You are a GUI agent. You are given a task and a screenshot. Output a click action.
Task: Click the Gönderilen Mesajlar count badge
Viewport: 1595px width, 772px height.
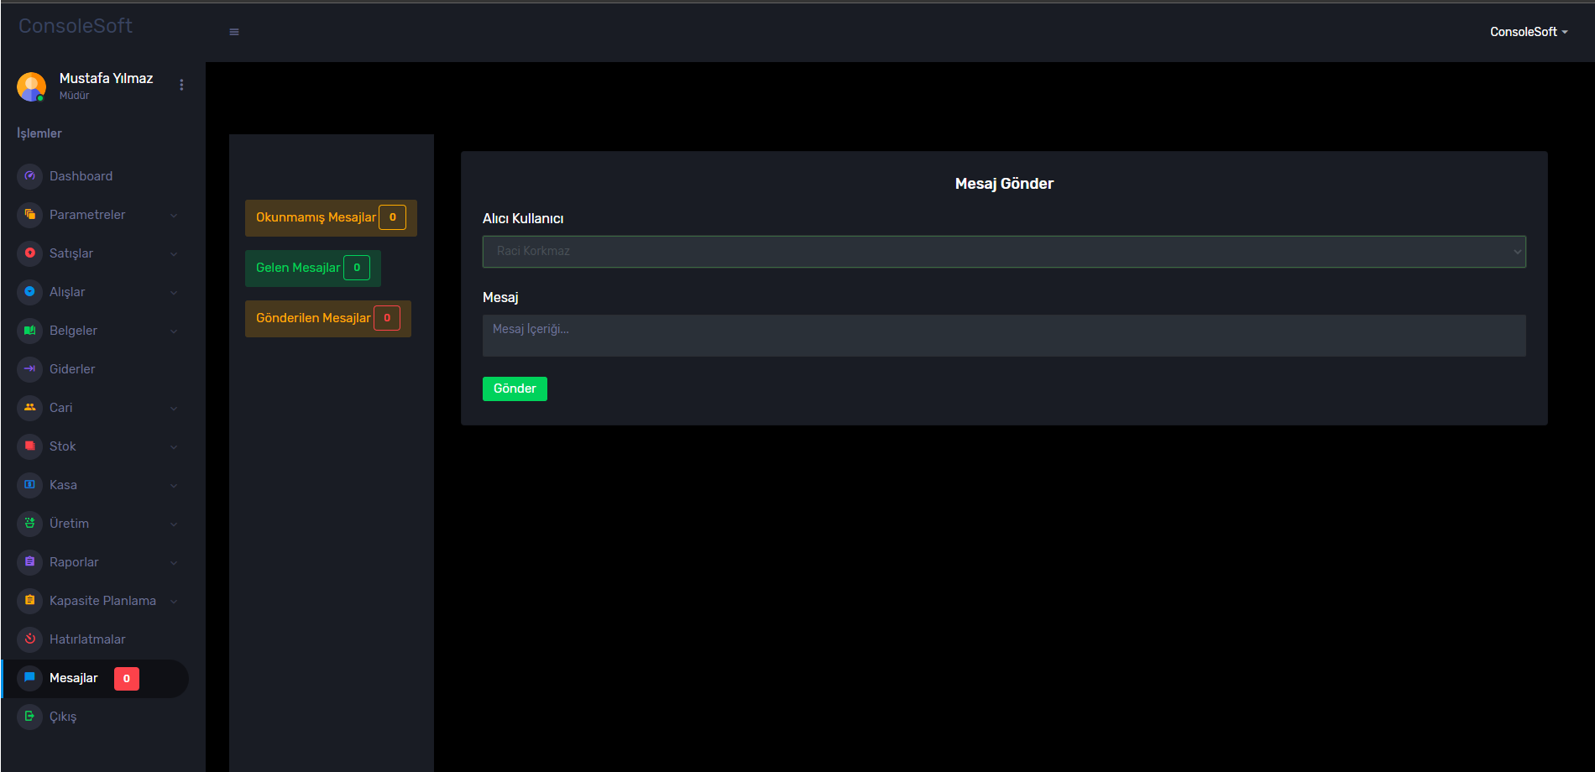click(x=387, y=318)
